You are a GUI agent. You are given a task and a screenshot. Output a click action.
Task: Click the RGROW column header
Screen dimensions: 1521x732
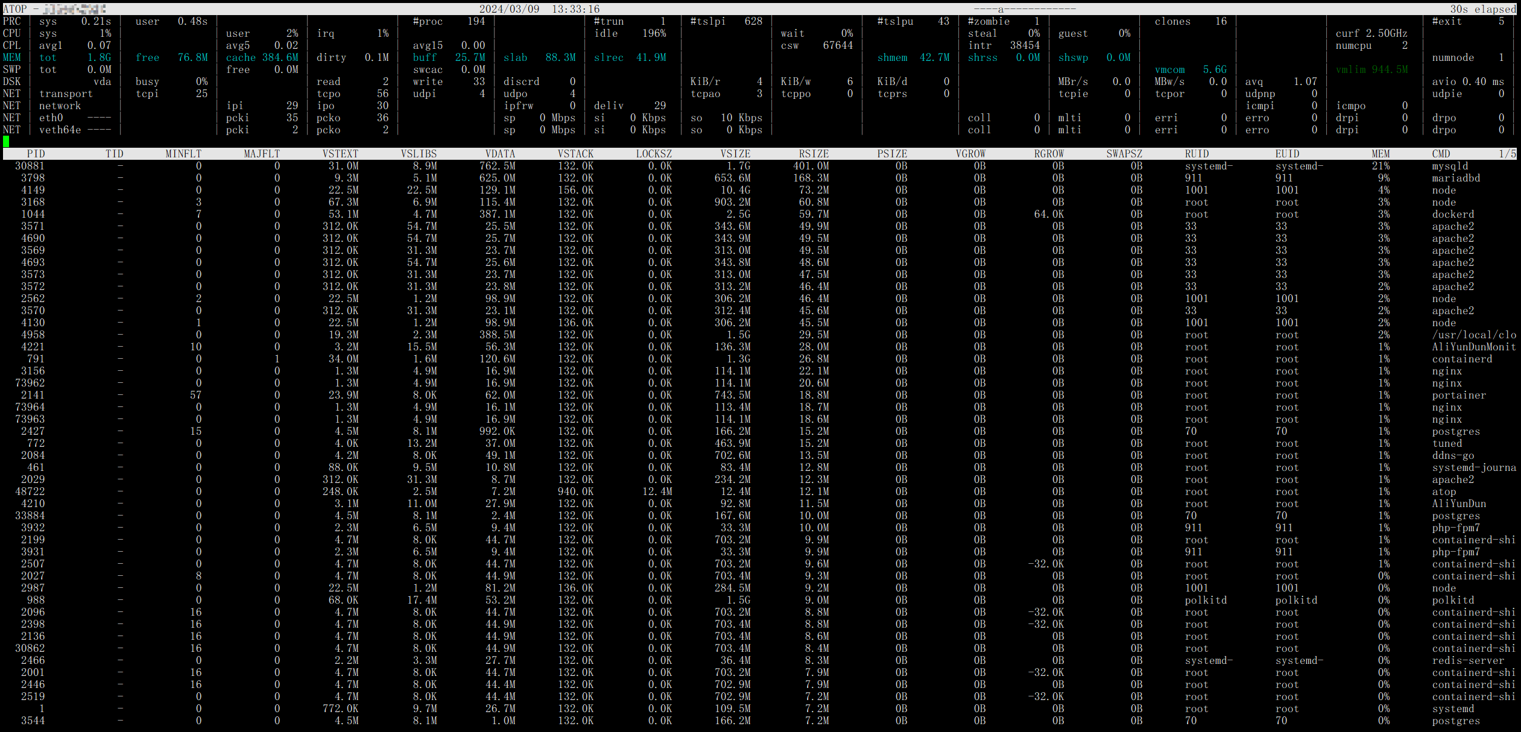(1049, 154)
